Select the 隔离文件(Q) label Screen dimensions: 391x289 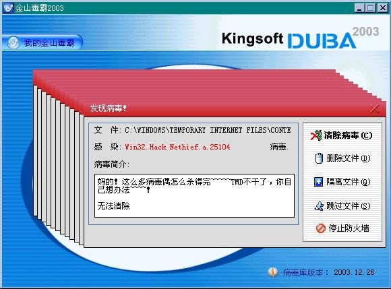point(349,182)
